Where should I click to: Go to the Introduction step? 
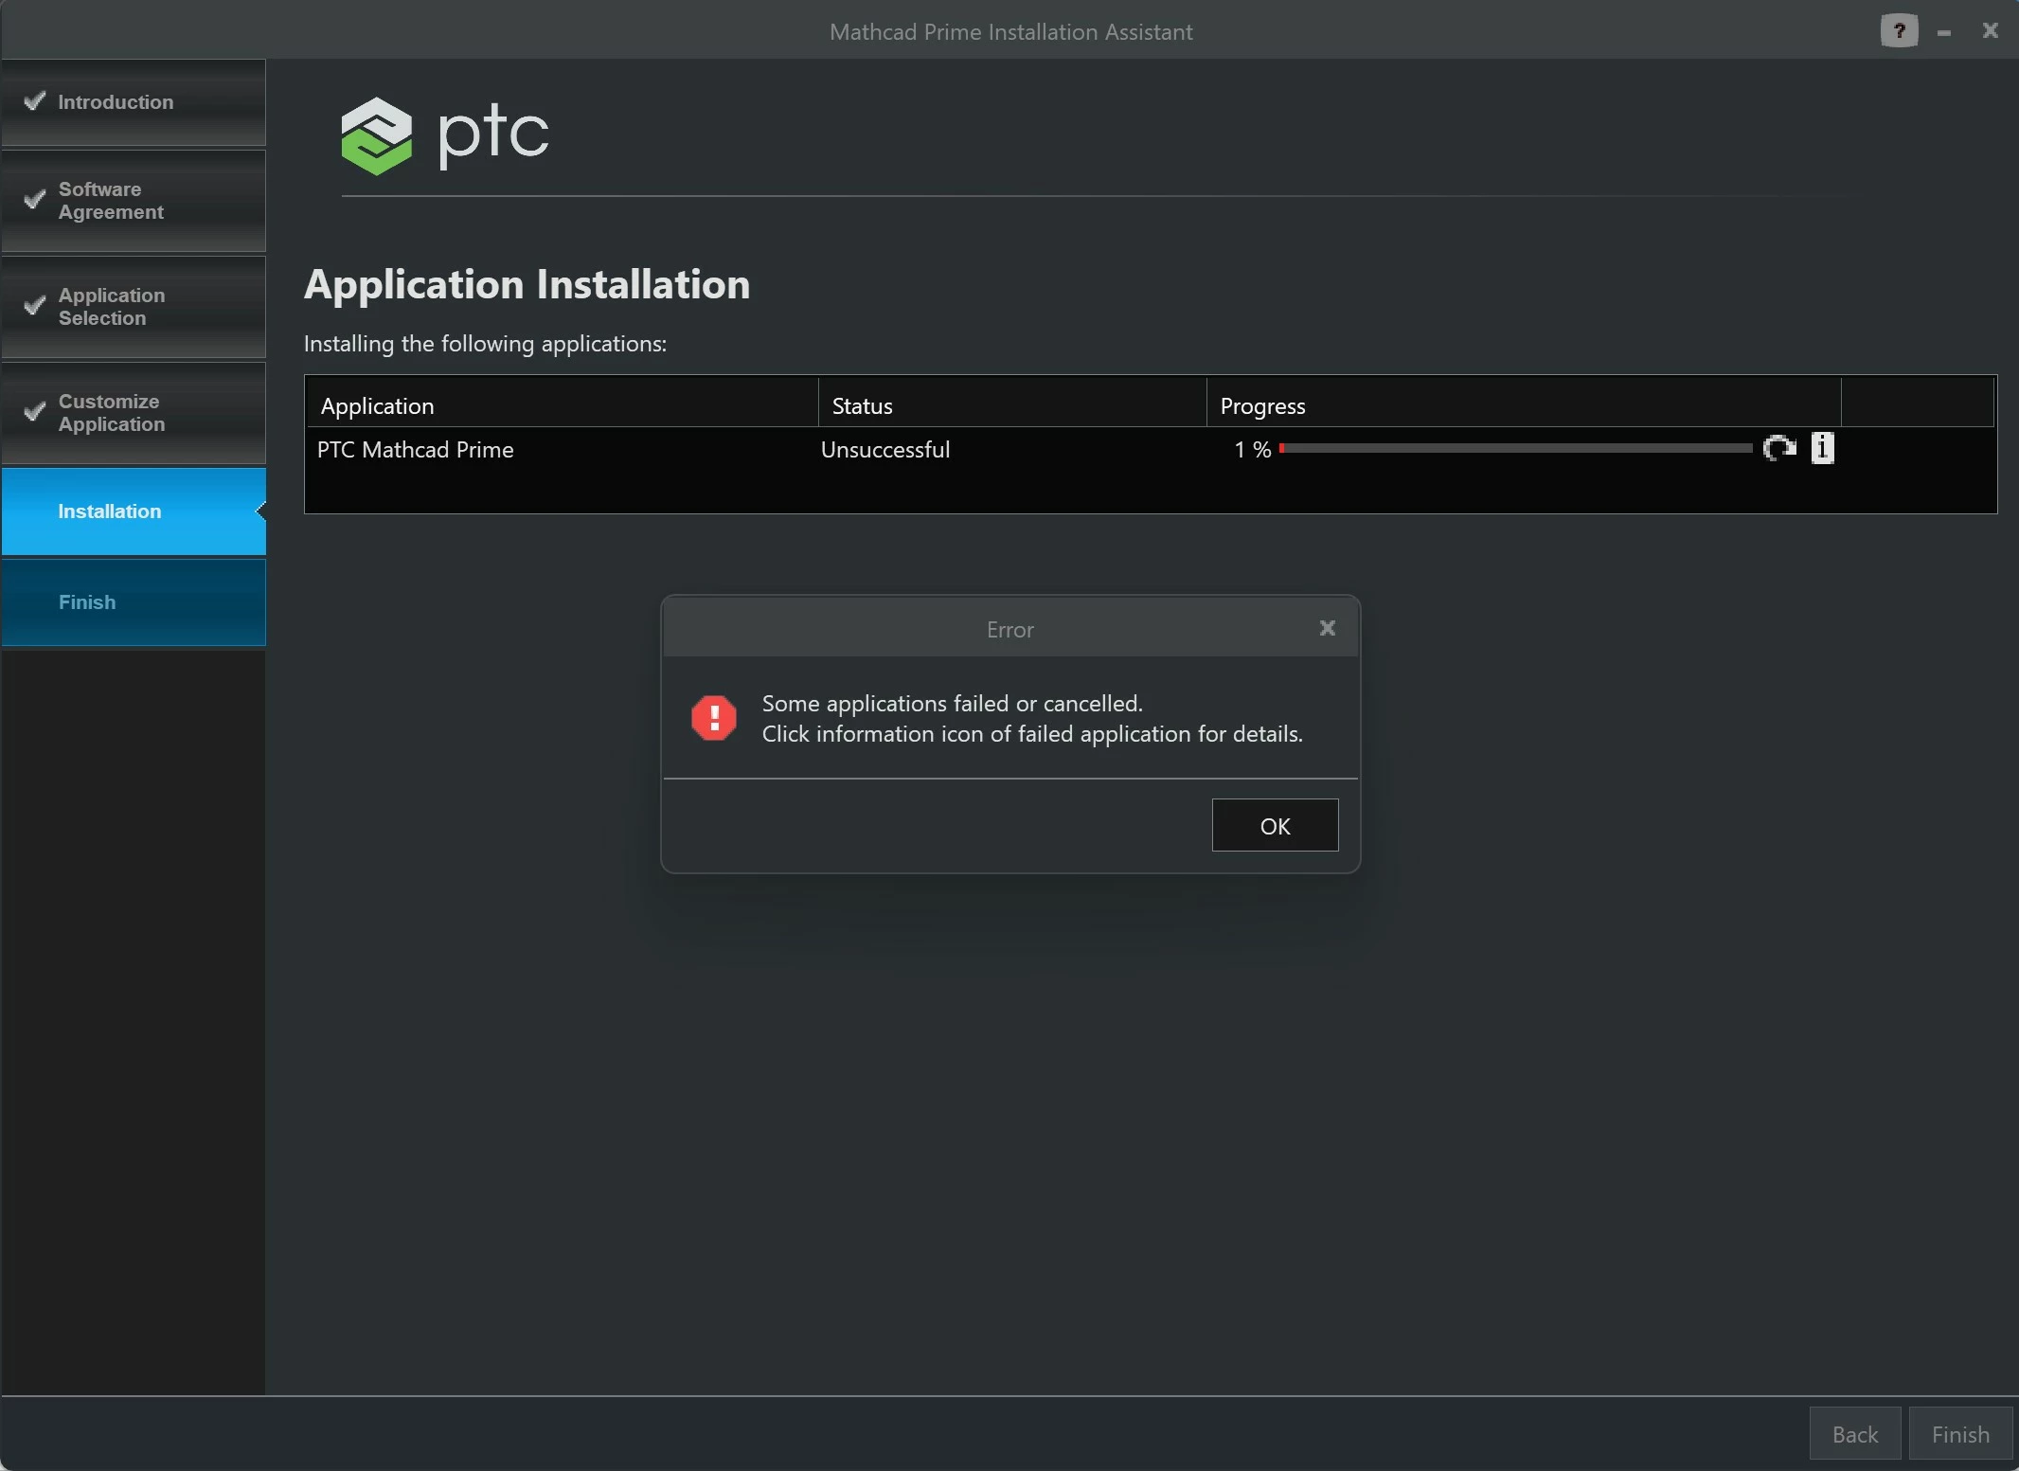116,102
